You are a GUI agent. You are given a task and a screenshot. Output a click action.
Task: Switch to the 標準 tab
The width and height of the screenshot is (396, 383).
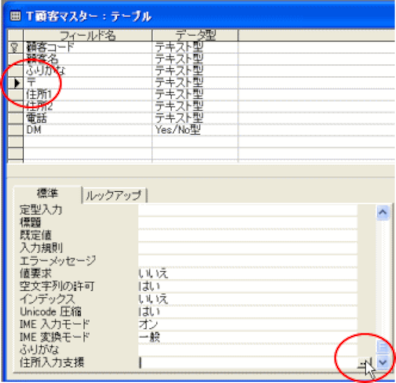(48, 194)
